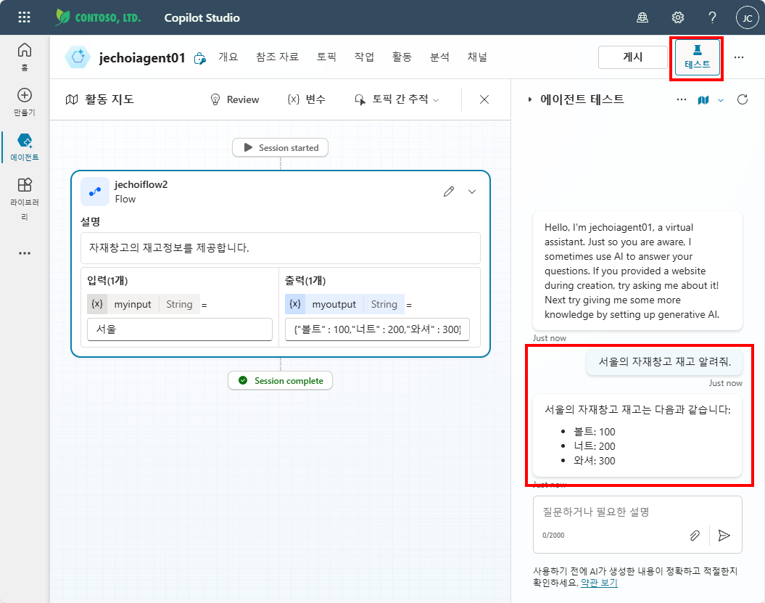Open the Topics (토픽) tab
The height and width of the screenshot is (603, 765).
(326, 57)
